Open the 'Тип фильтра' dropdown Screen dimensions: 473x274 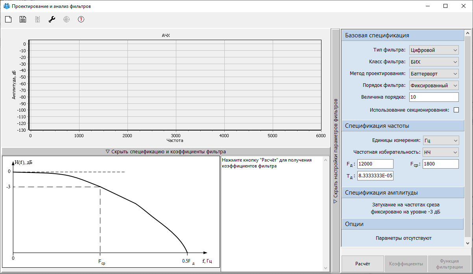434,50
